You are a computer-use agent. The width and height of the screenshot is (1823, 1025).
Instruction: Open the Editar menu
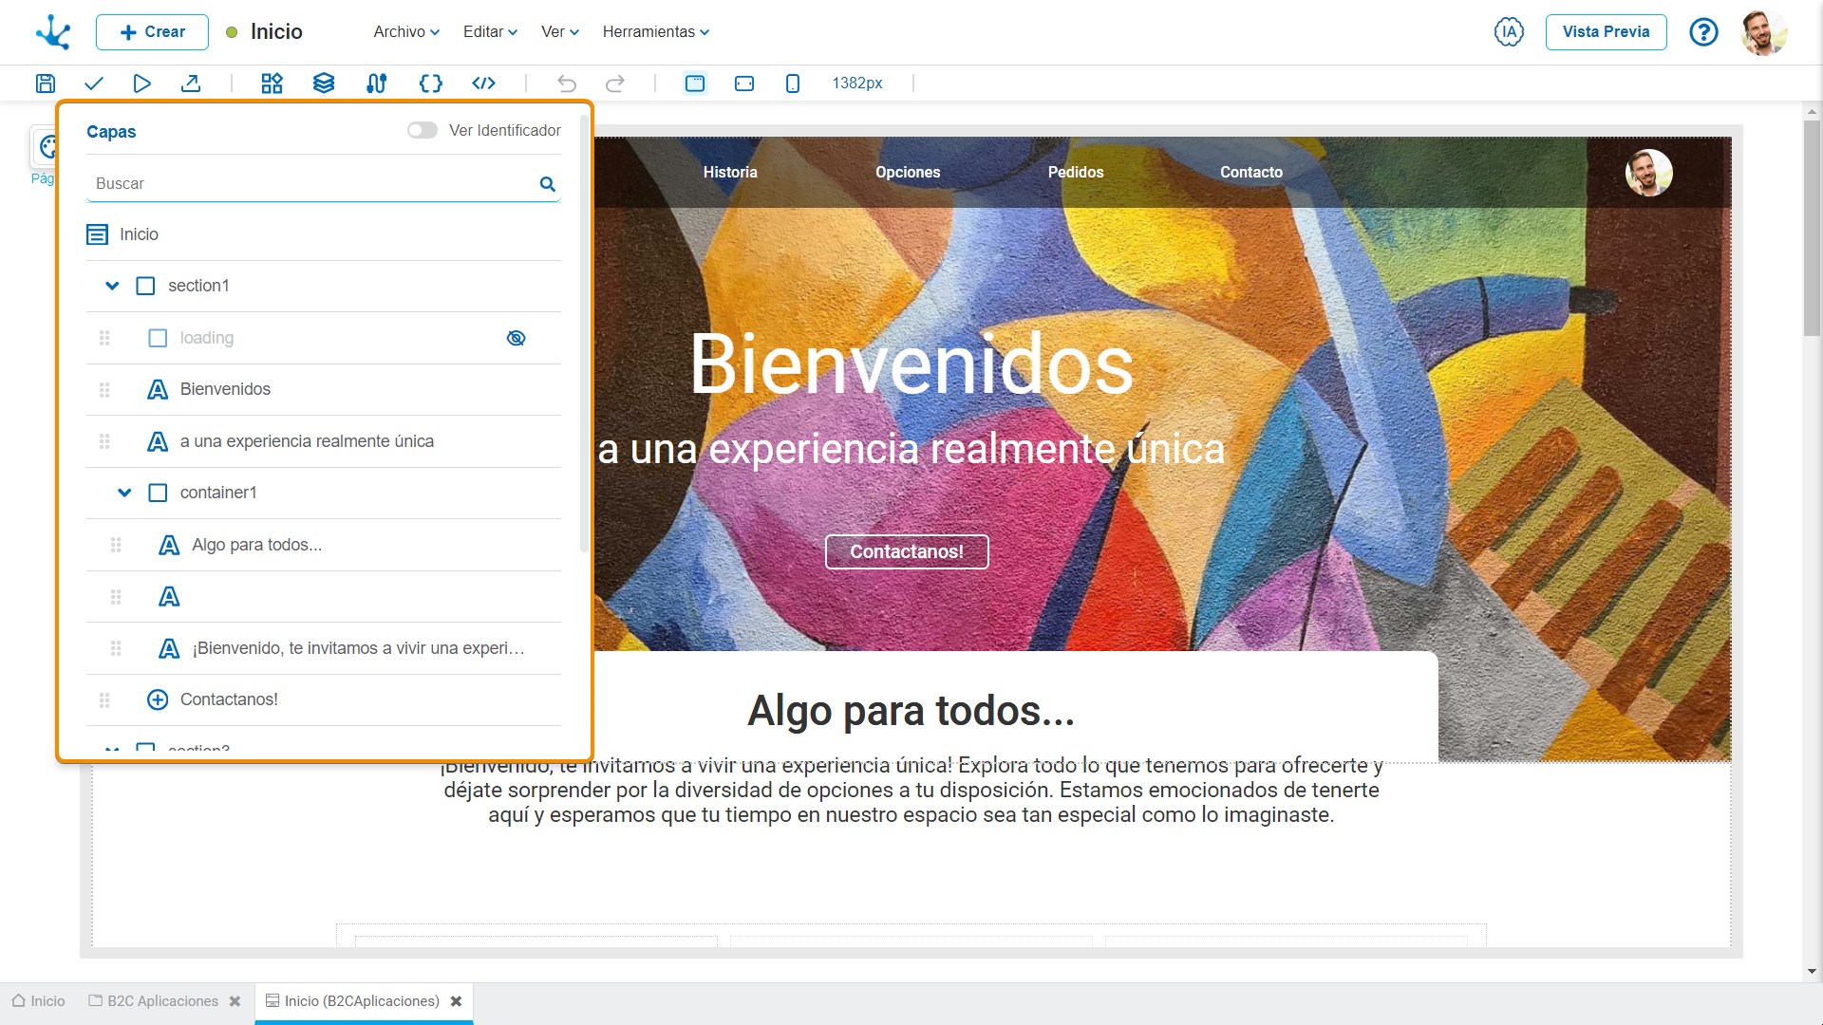[x=490, y=31]
